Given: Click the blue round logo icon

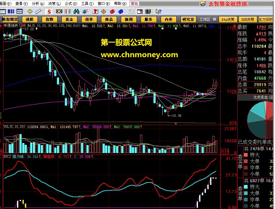Looking at the screenshot, I should pyautogui.click(x=121, y=12).
